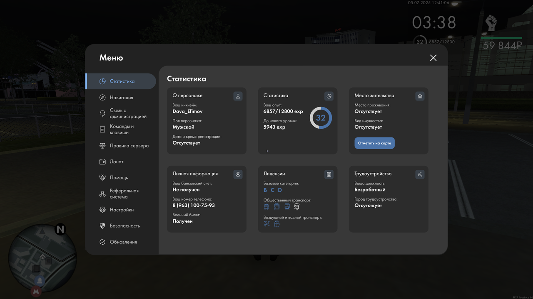
Task: Click the game clock 03:38
Action: pyautogui.click(x=434, y=22)
